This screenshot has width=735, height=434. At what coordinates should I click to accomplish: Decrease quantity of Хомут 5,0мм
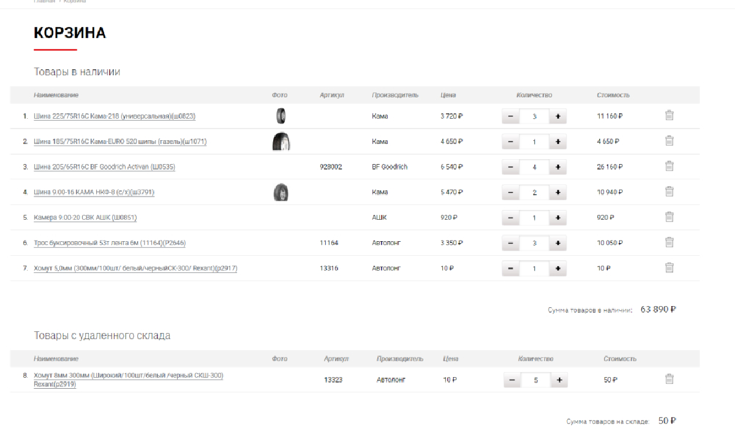pos(510,269)
